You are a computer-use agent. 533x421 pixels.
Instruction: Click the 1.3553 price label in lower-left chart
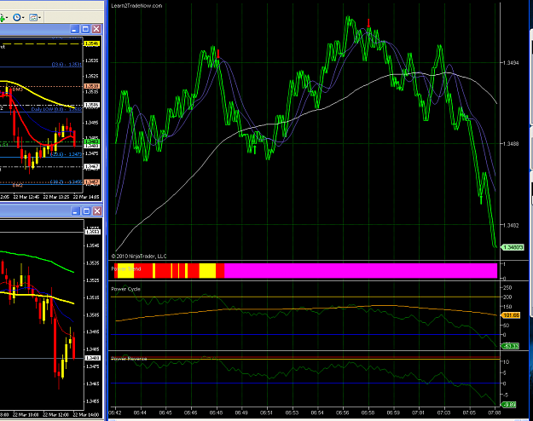pos(92,232)
